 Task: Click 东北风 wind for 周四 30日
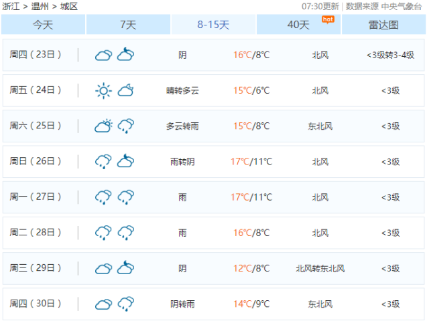tap(320, 304)
